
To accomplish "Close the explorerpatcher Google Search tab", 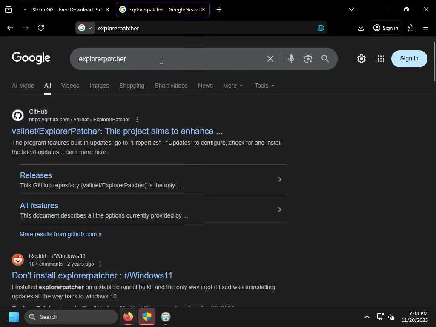I will (203, 10).
